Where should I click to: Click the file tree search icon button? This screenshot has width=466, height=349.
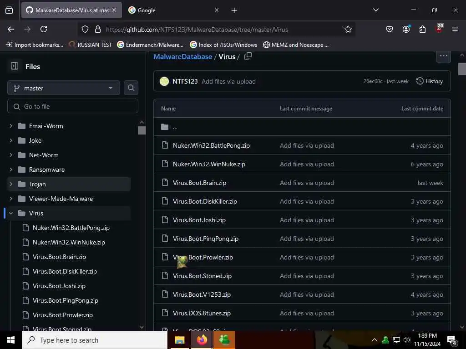point(131,88)
